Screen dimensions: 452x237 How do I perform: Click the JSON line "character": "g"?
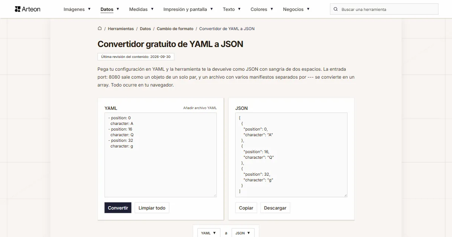pyautogui.click(x=258, y=180)
